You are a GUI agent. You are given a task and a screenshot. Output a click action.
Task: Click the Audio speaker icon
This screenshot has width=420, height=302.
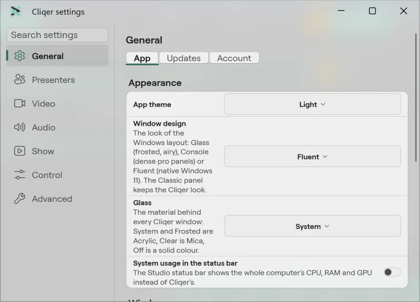pos(20,127)
